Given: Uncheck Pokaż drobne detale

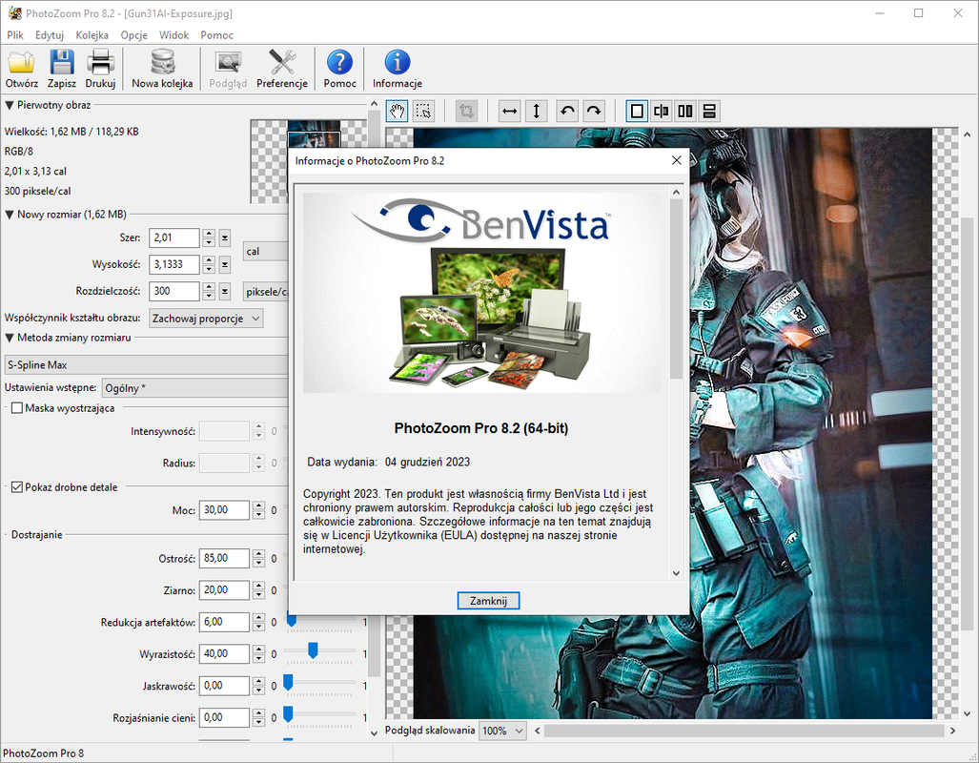Looking at the screenshot, I should (x=17, y=486).
